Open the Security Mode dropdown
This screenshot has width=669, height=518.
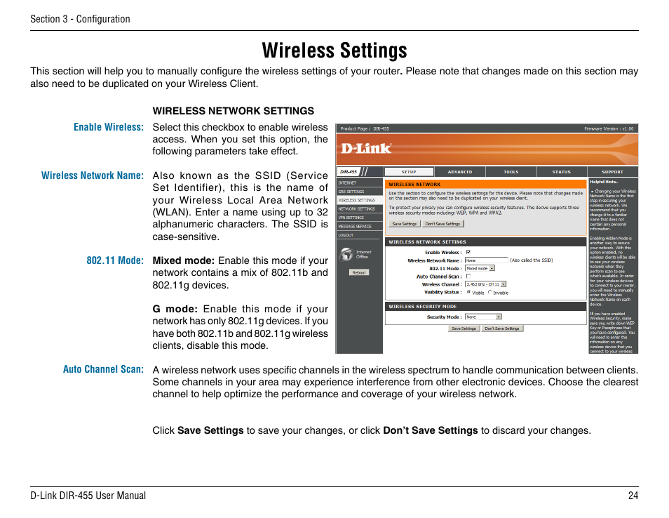pyautogui.click(x=483, y=317)
